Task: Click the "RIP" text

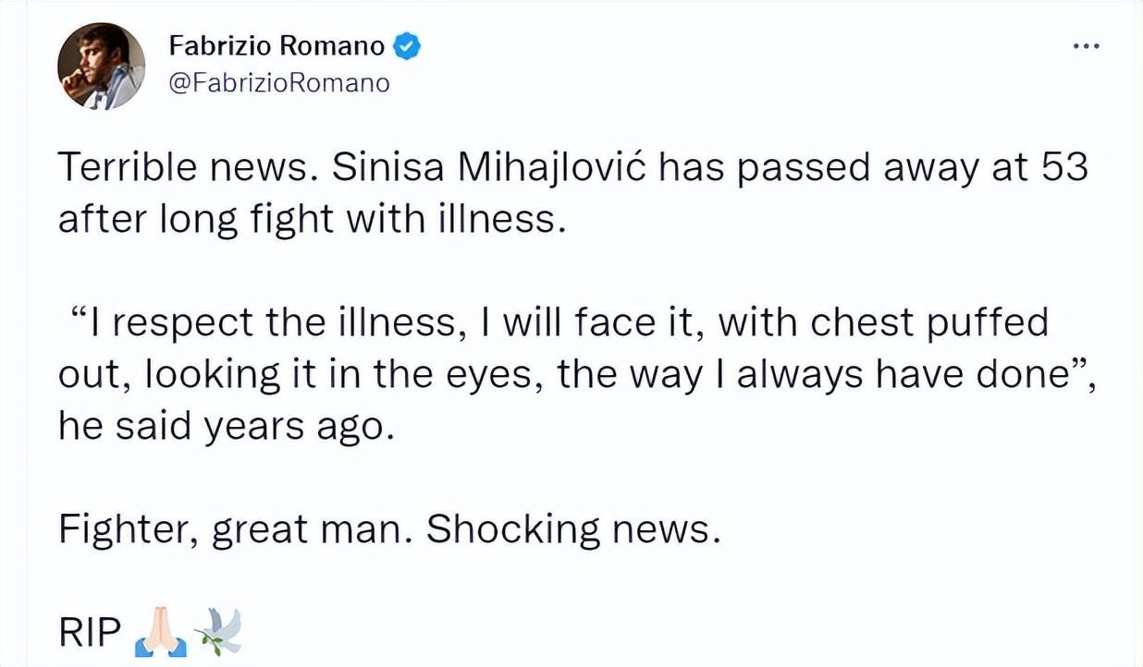Action: point(90,633)
